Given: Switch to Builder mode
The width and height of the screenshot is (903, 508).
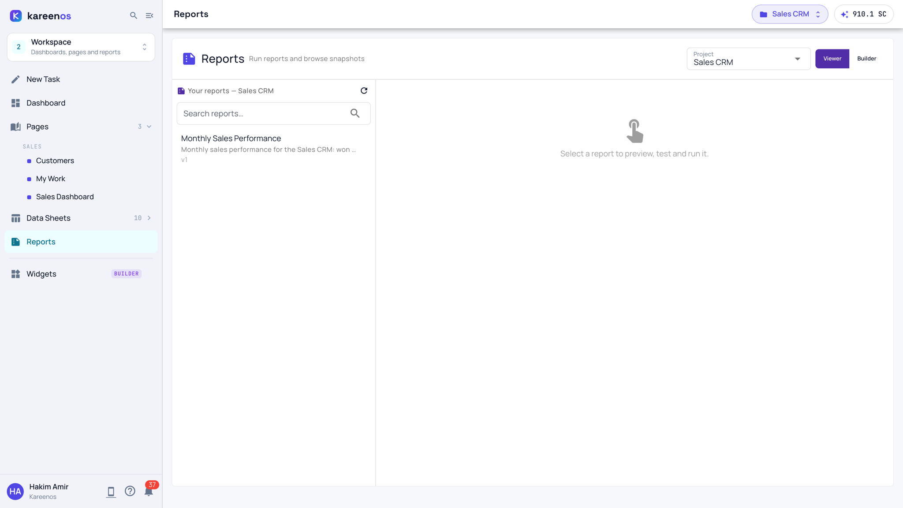Looking at the screenshot, I should point(866,59).
